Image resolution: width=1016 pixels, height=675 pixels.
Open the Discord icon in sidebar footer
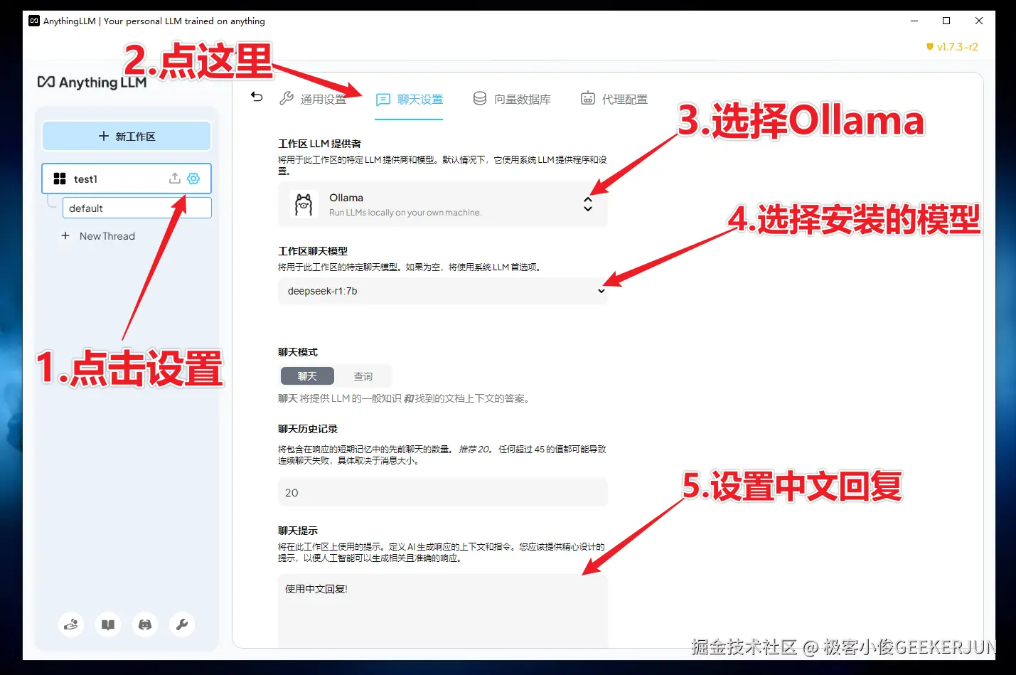tap(145, 624)
